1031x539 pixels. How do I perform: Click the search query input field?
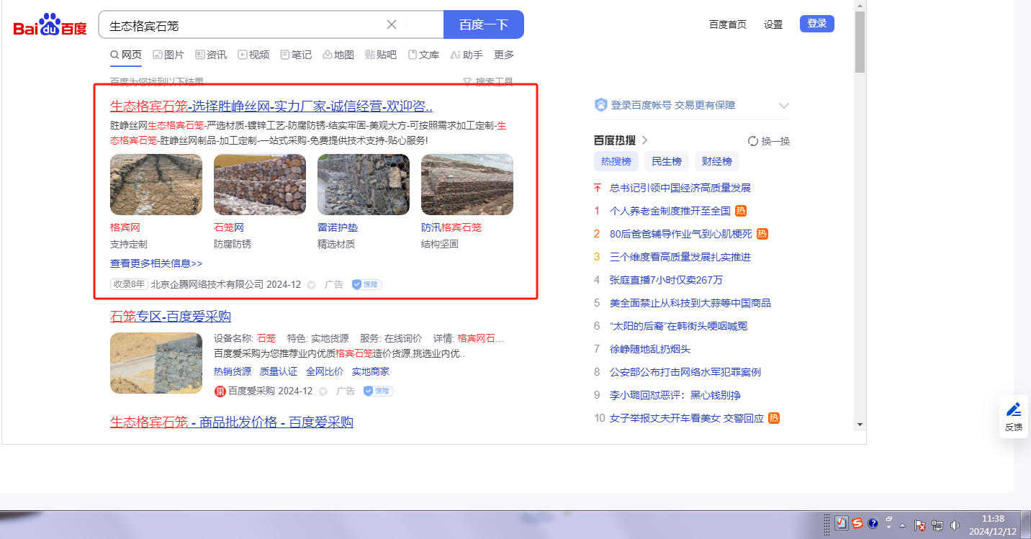(245, 25)
